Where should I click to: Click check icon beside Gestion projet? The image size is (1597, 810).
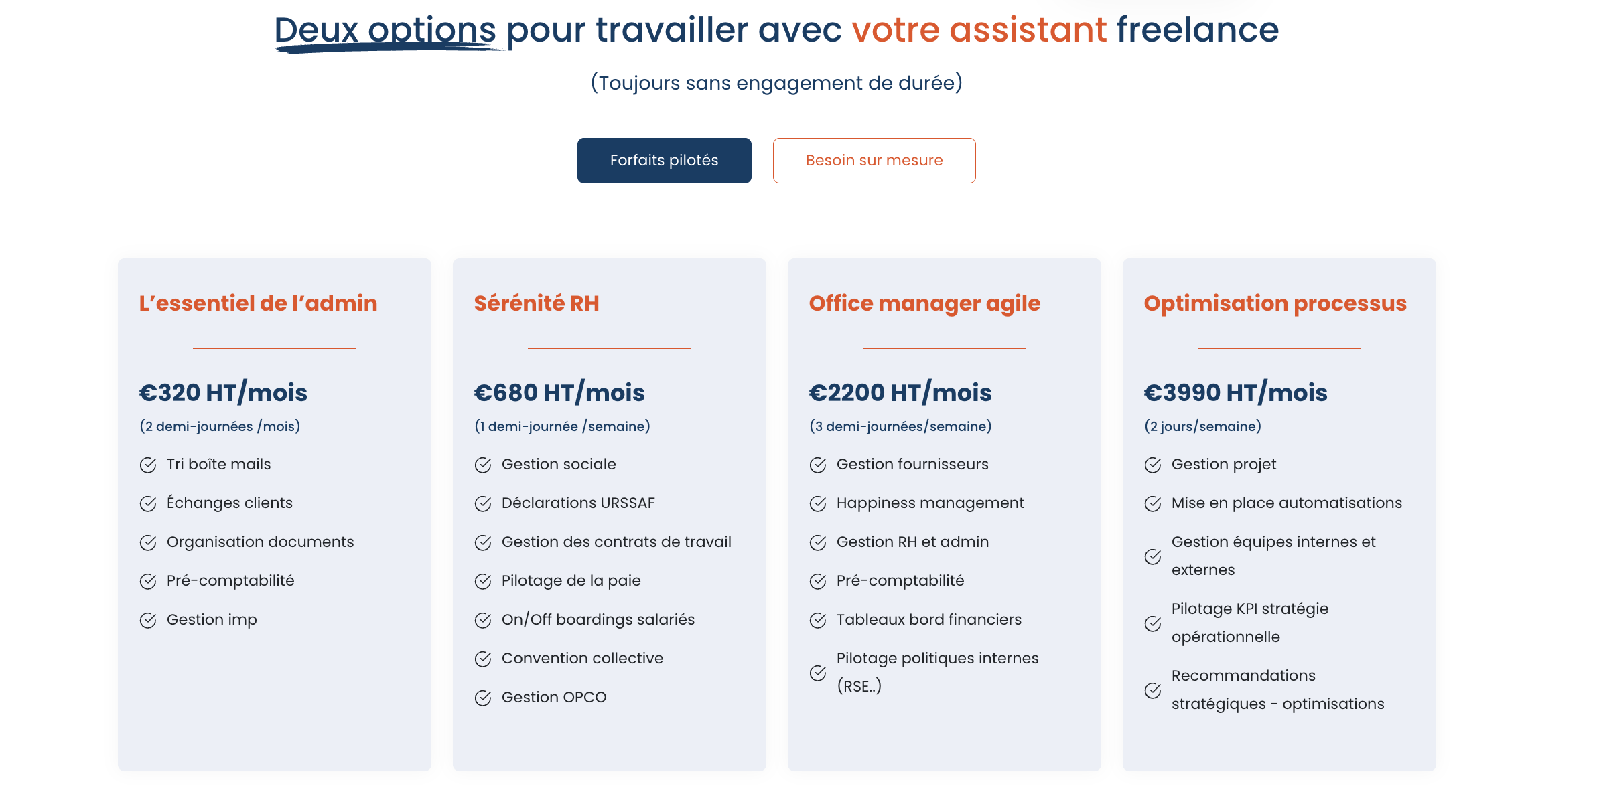point(1153,465)
